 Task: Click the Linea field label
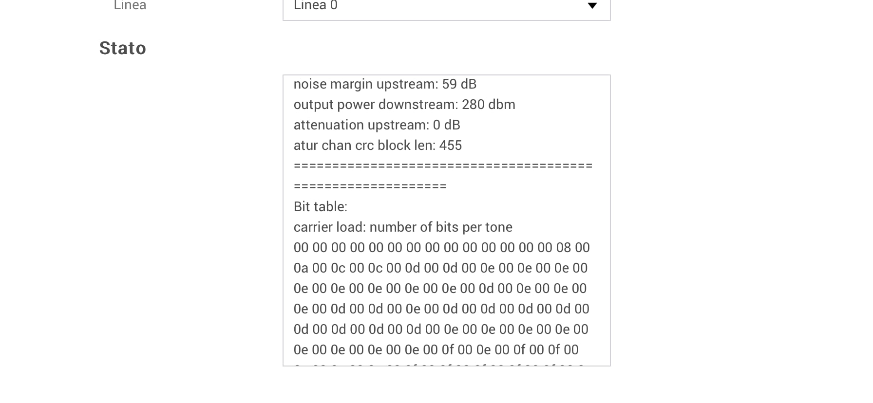point(130,5)
